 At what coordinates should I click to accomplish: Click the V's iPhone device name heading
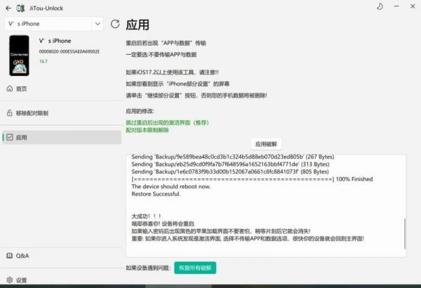[x=55, y=41]
